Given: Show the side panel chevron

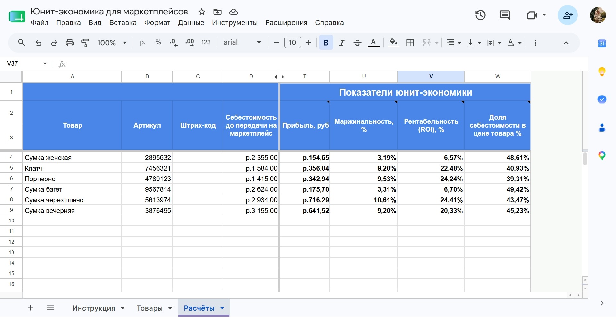Looking at the screenshot, I should [x=602, y=303].
